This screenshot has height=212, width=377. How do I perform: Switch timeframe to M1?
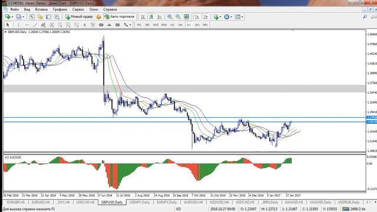pyautogui.click(x=139, y=25)
